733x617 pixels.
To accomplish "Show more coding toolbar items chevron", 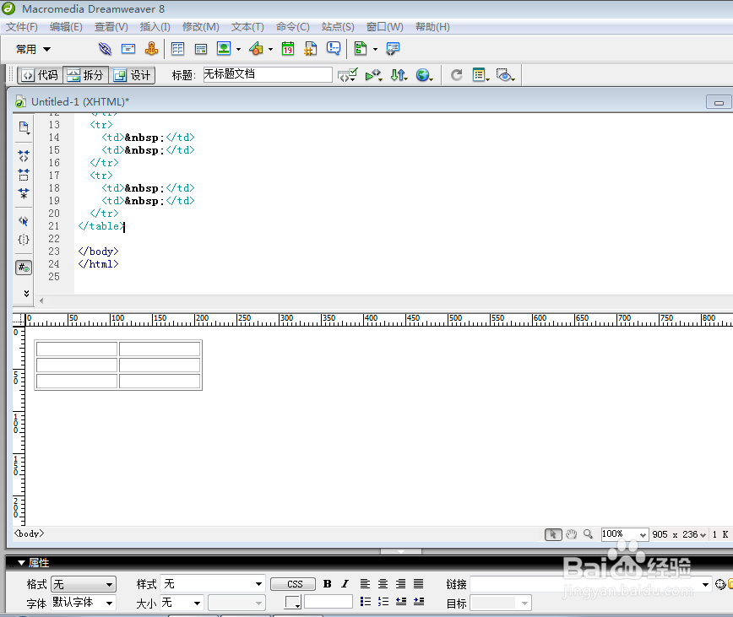I will 26,294.
